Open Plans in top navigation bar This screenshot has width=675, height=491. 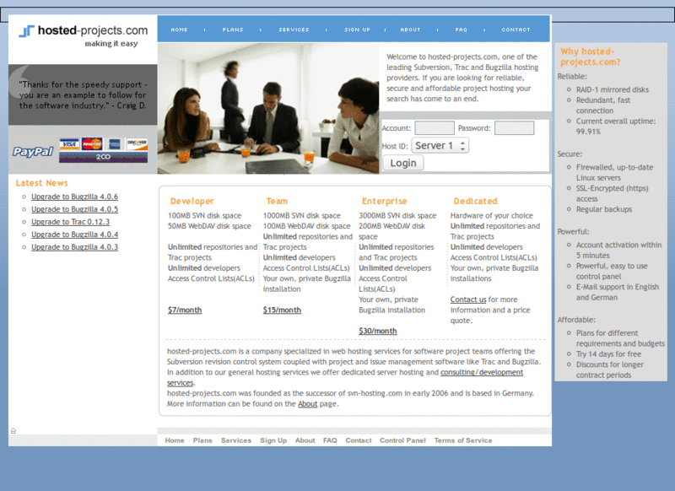point(233,30)
